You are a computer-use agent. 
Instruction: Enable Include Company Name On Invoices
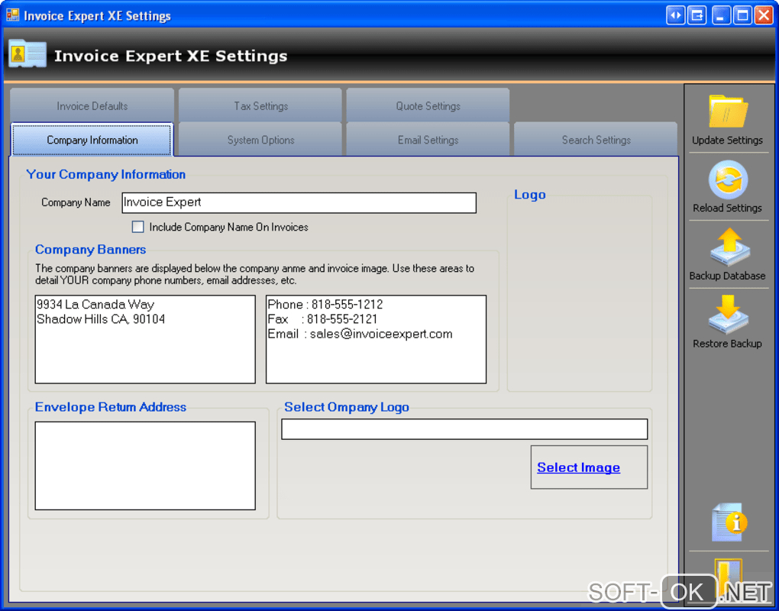point(137,227)
